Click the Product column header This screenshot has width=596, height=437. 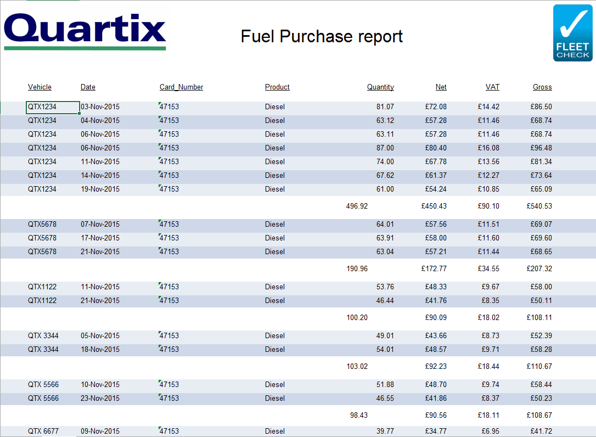click(277, 87)
